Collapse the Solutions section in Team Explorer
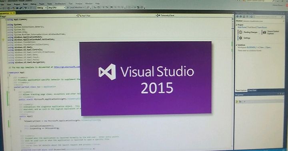Image resolution: width=288 pixels, height=151 pixels. 236,45
